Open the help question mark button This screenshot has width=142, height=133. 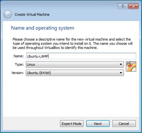[x=123, y=6]
